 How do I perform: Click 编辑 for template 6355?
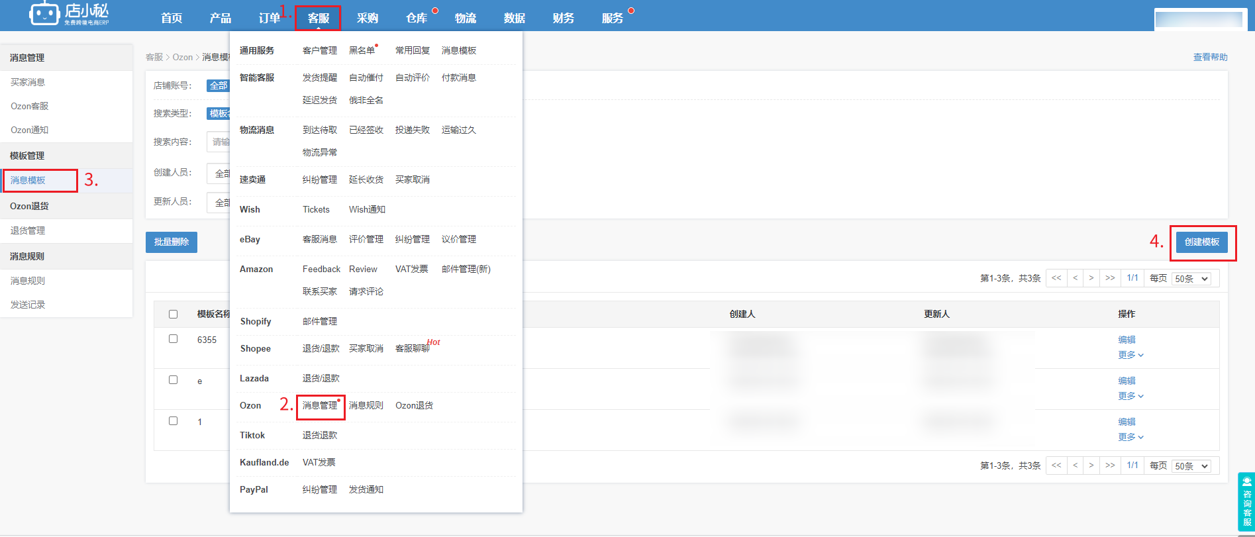click(1127, 340)
